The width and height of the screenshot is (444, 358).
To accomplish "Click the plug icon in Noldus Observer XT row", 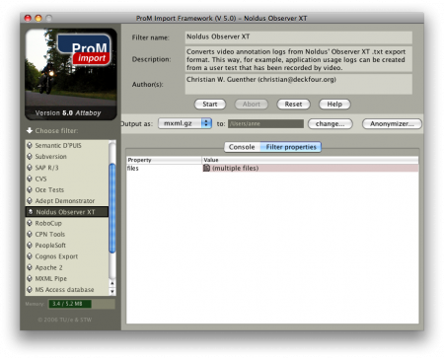I will (x=31, y=212).
